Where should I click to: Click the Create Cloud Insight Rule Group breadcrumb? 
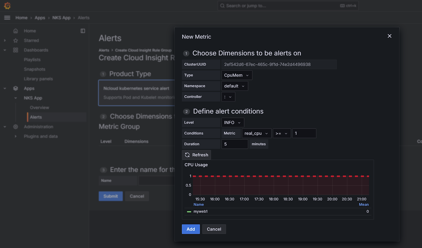143,50
